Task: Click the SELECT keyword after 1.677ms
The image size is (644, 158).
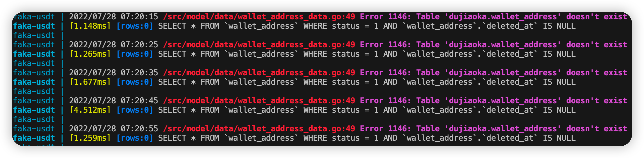Action: click(x=172, y=82)
